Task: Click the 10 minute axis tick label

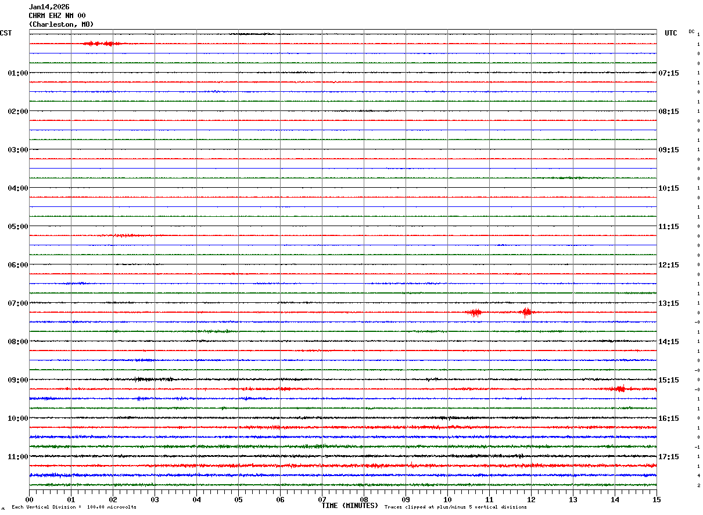Action: (x=447, y=499)
